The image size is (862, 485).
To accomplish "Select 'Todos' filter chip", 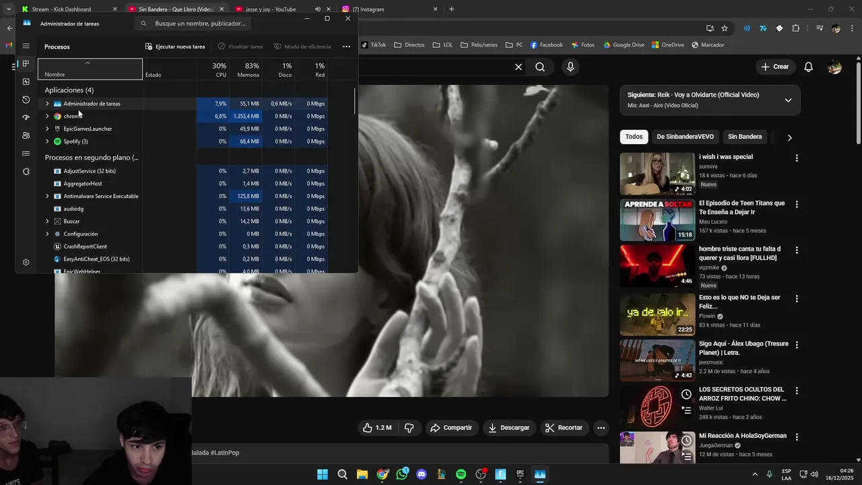I will coord(634,137).
